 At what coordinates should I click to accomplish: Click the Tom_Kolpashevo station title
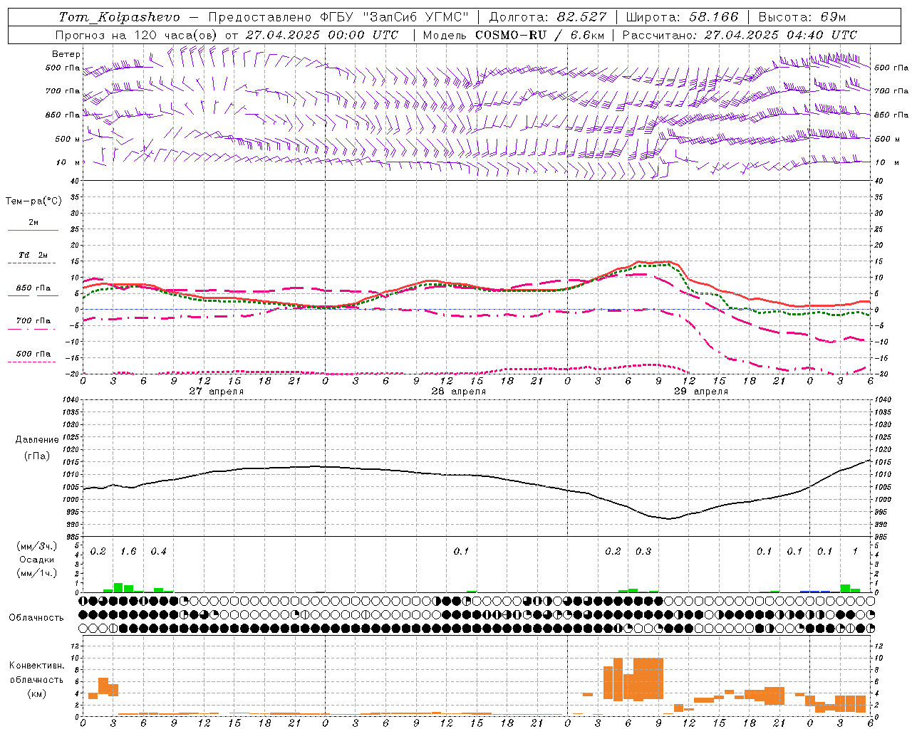119,17
